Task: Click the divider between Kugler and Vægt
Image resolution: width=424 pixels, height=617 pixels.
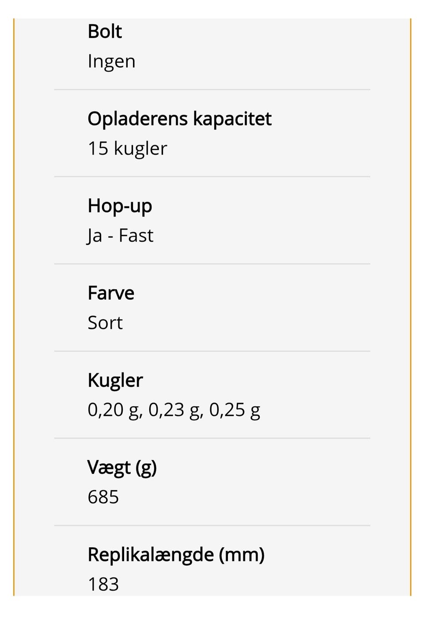Action: [212, 439]
